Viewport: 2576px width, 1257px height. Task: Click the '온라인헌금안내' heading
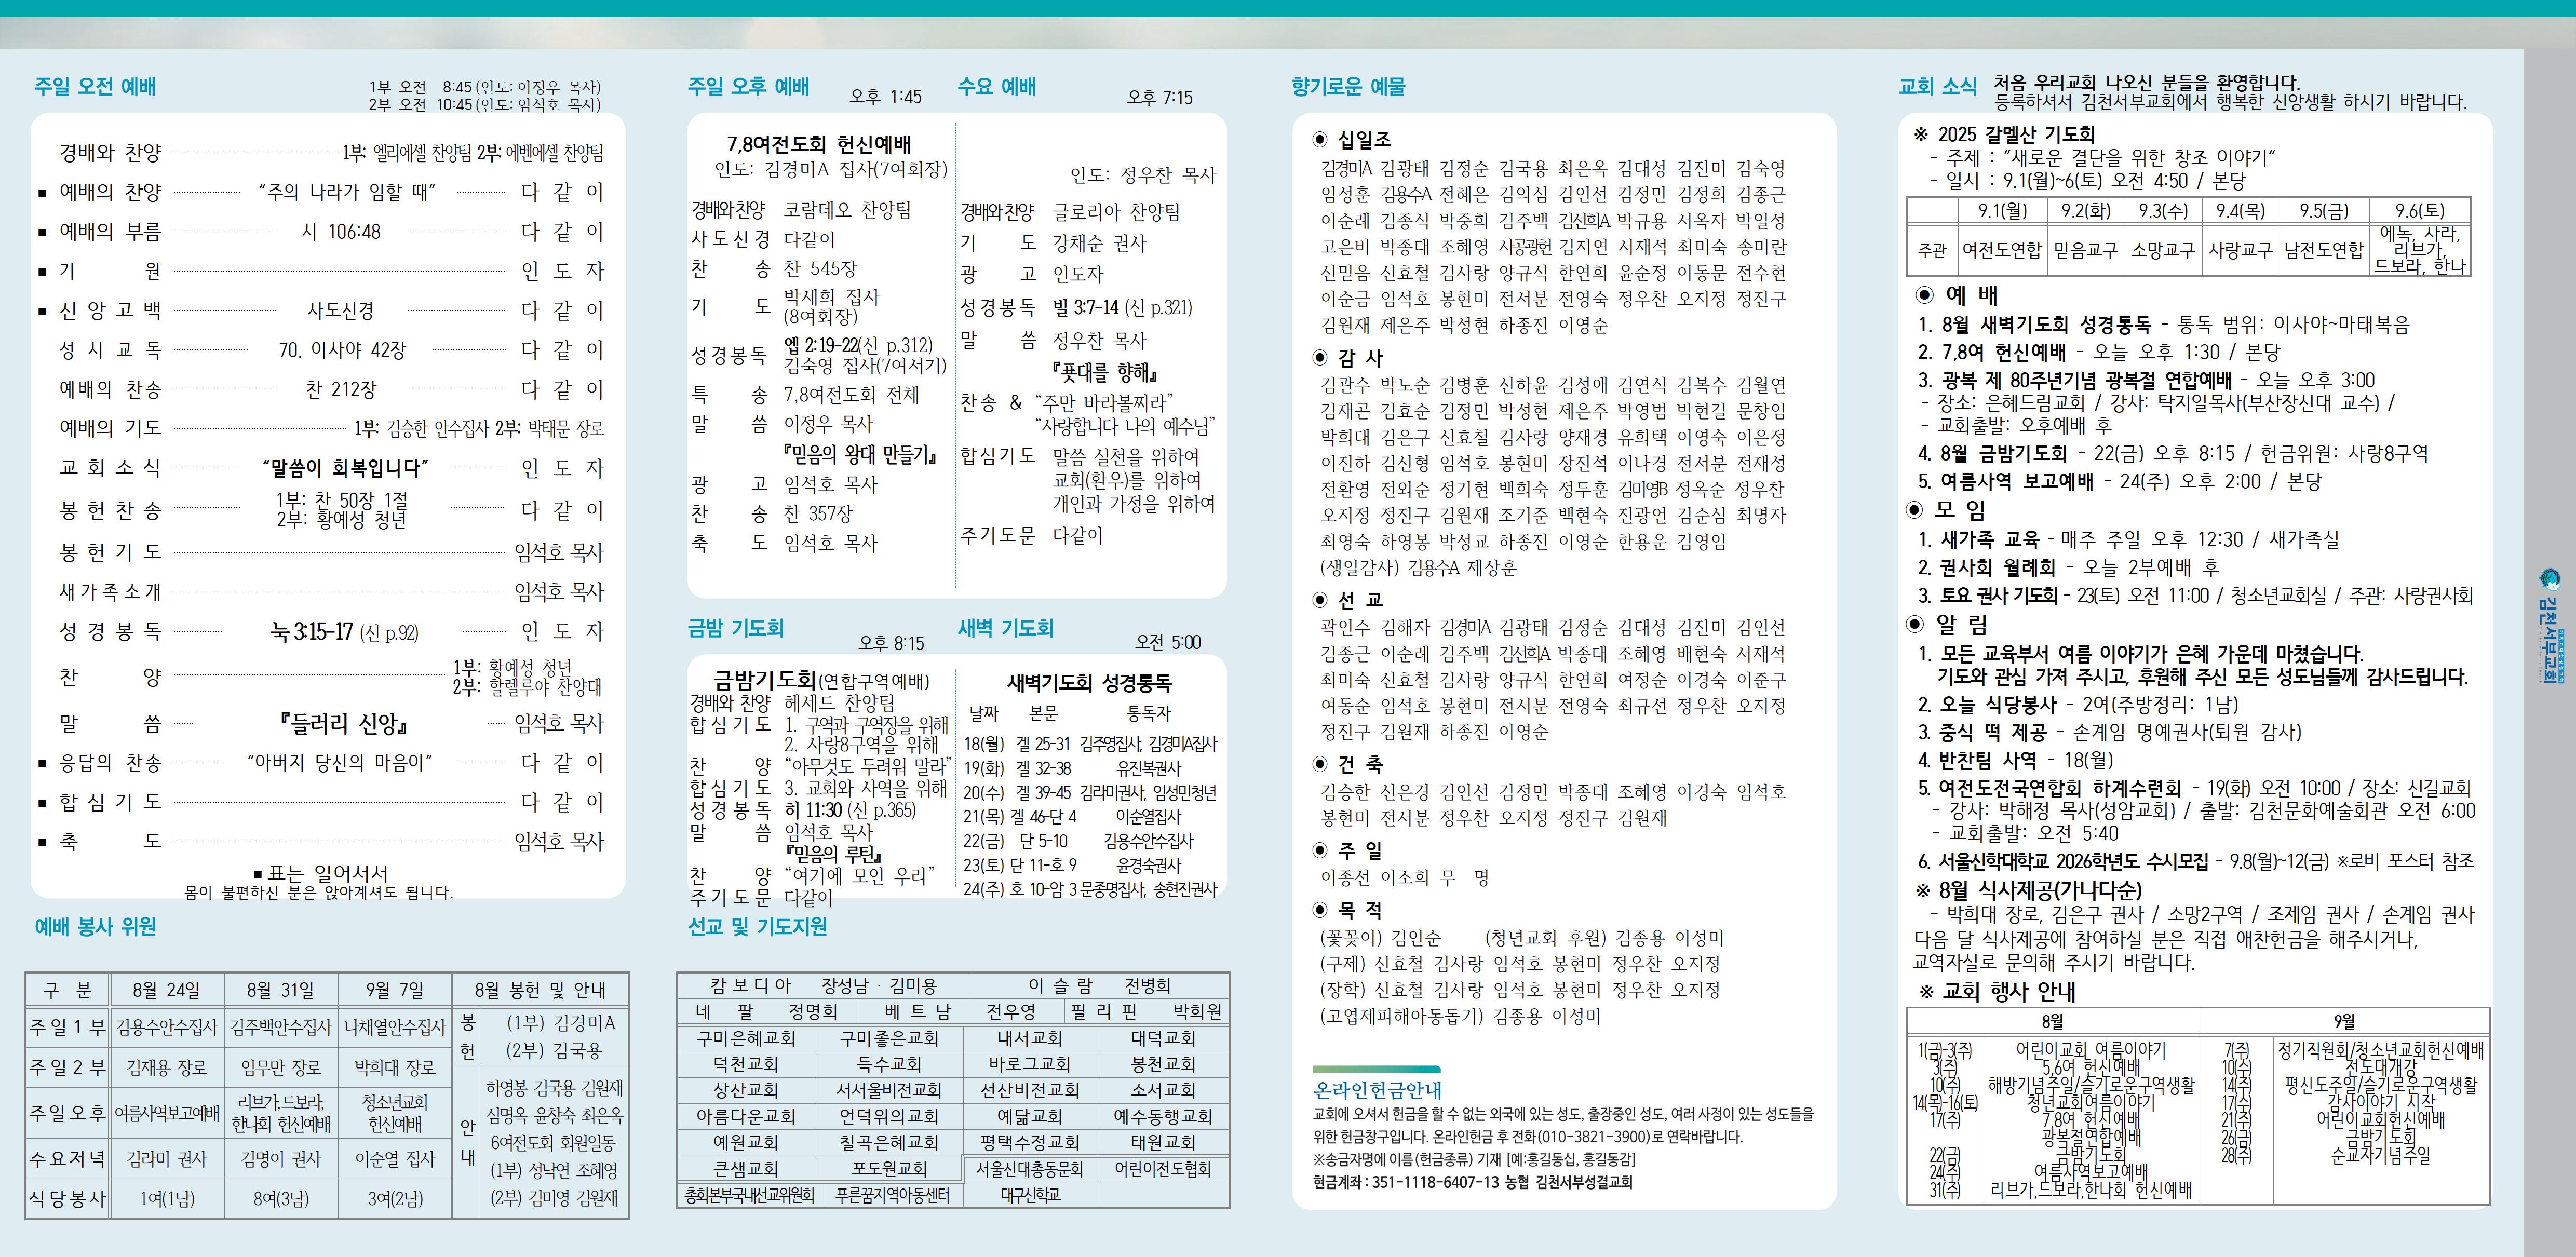point(1377,1090)
